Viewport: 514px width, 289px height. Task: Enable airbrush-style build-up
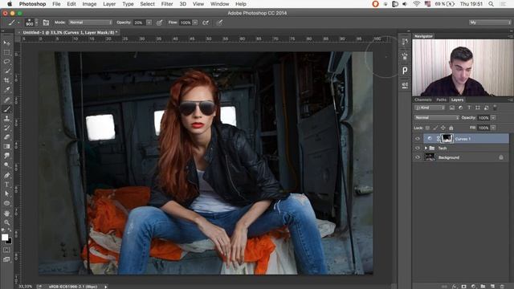206,22
